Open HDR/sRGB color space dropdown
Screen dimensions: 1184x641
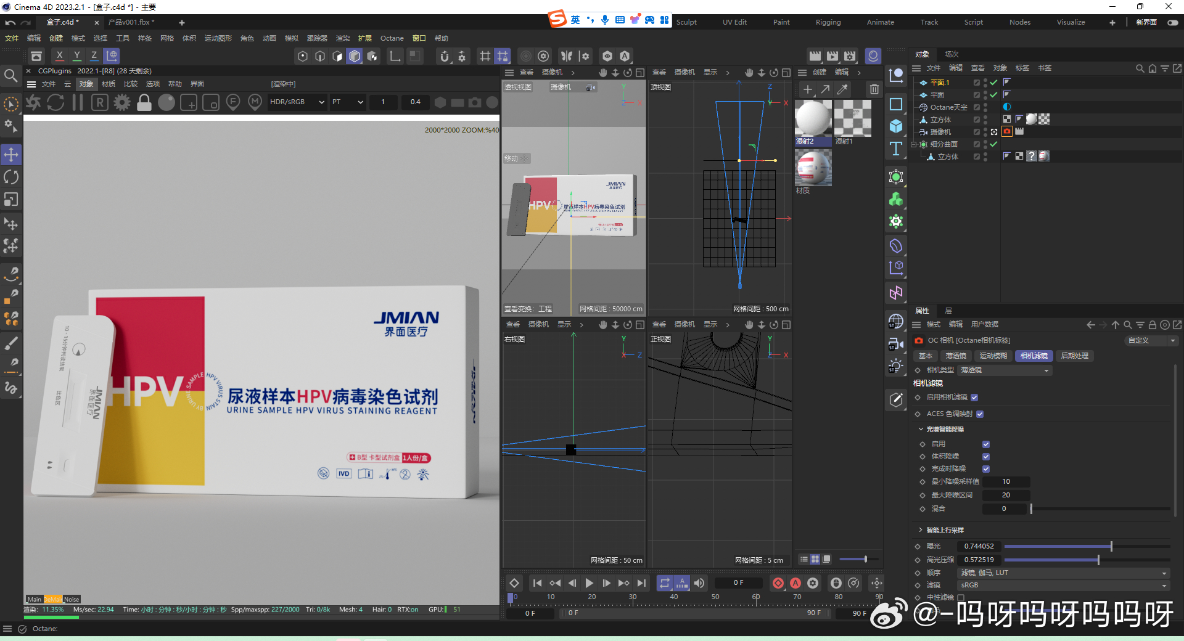(x=297, y=102)
